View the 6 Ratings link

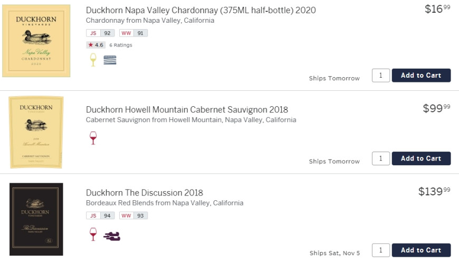(x=121, y=45)
